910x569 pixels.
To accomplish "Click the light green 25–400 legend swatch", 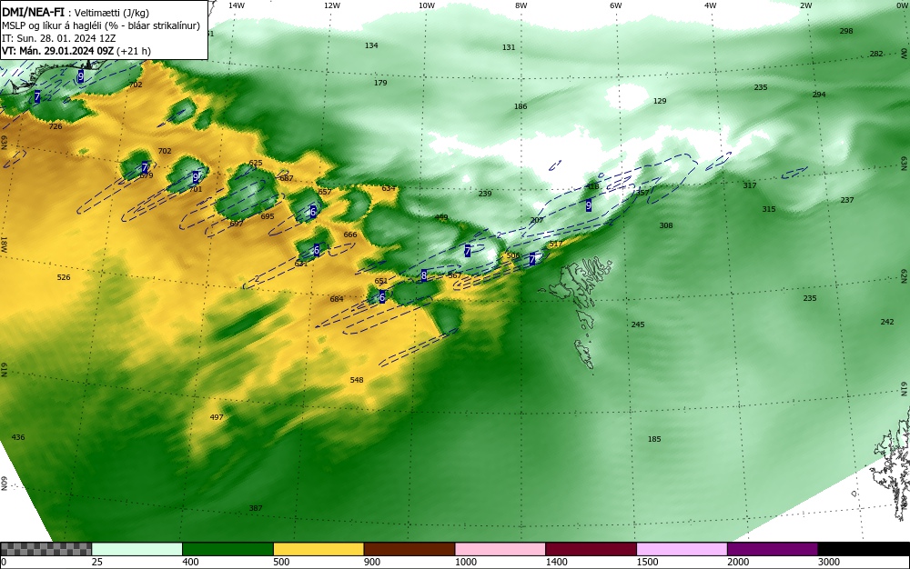I will pyautogui.click(x=137, y=549).
